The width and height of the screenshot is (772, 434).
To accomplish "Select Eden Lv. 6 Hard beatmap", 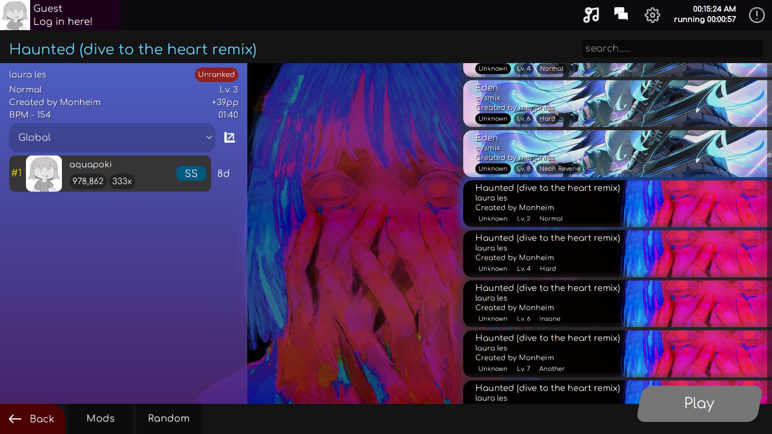I will (615, 104).
